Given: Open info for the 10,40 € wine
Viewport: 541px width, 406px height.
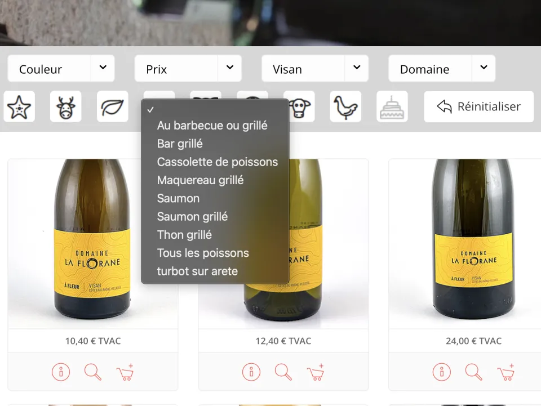Looking at the screenshot, I should pos(61,372).
